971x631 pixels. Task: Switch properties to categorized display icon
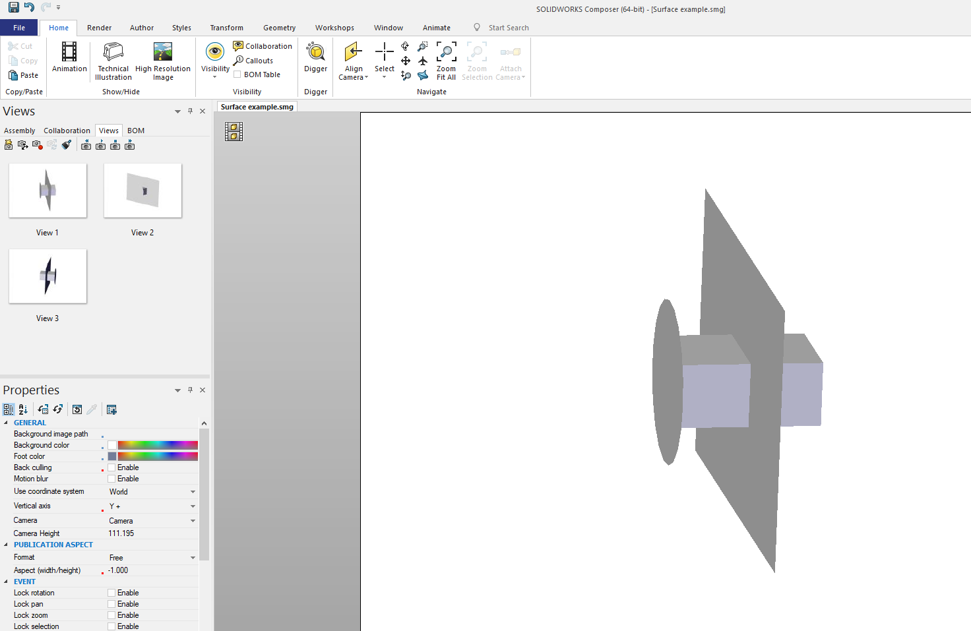(9, 409)
